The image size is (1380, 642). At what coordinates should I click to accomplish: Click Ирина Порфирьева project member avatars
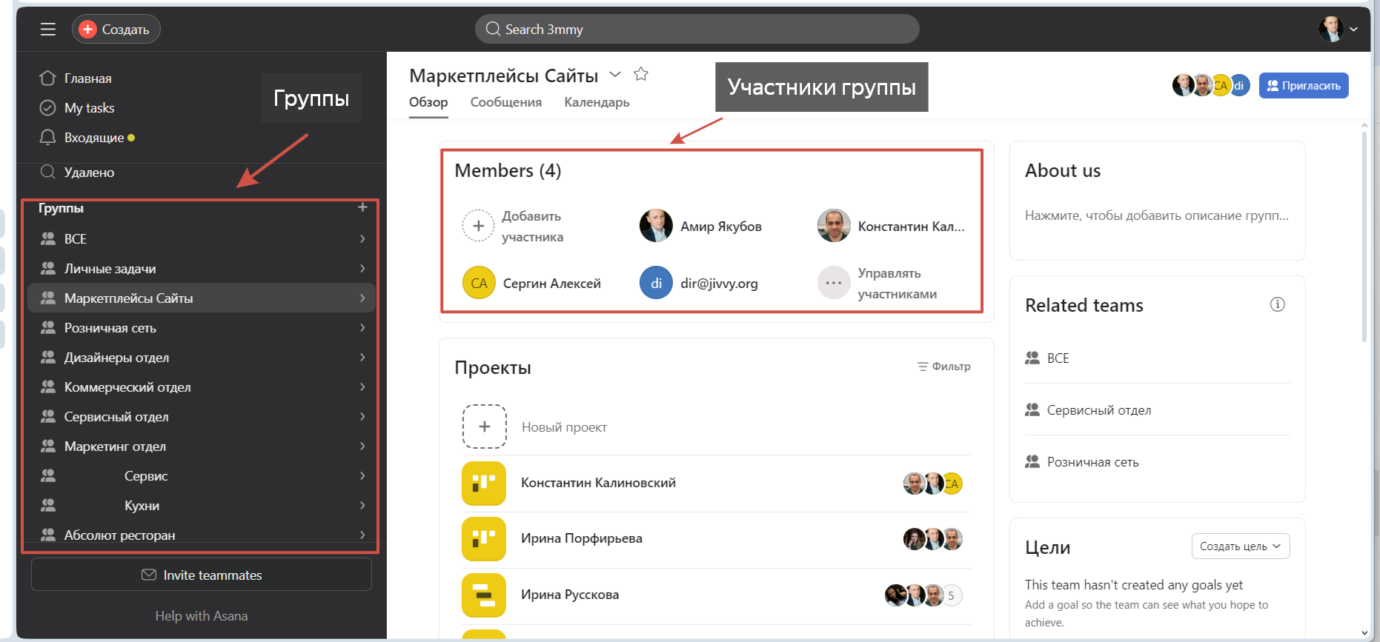pyautogui.click(x=932, y=539)
